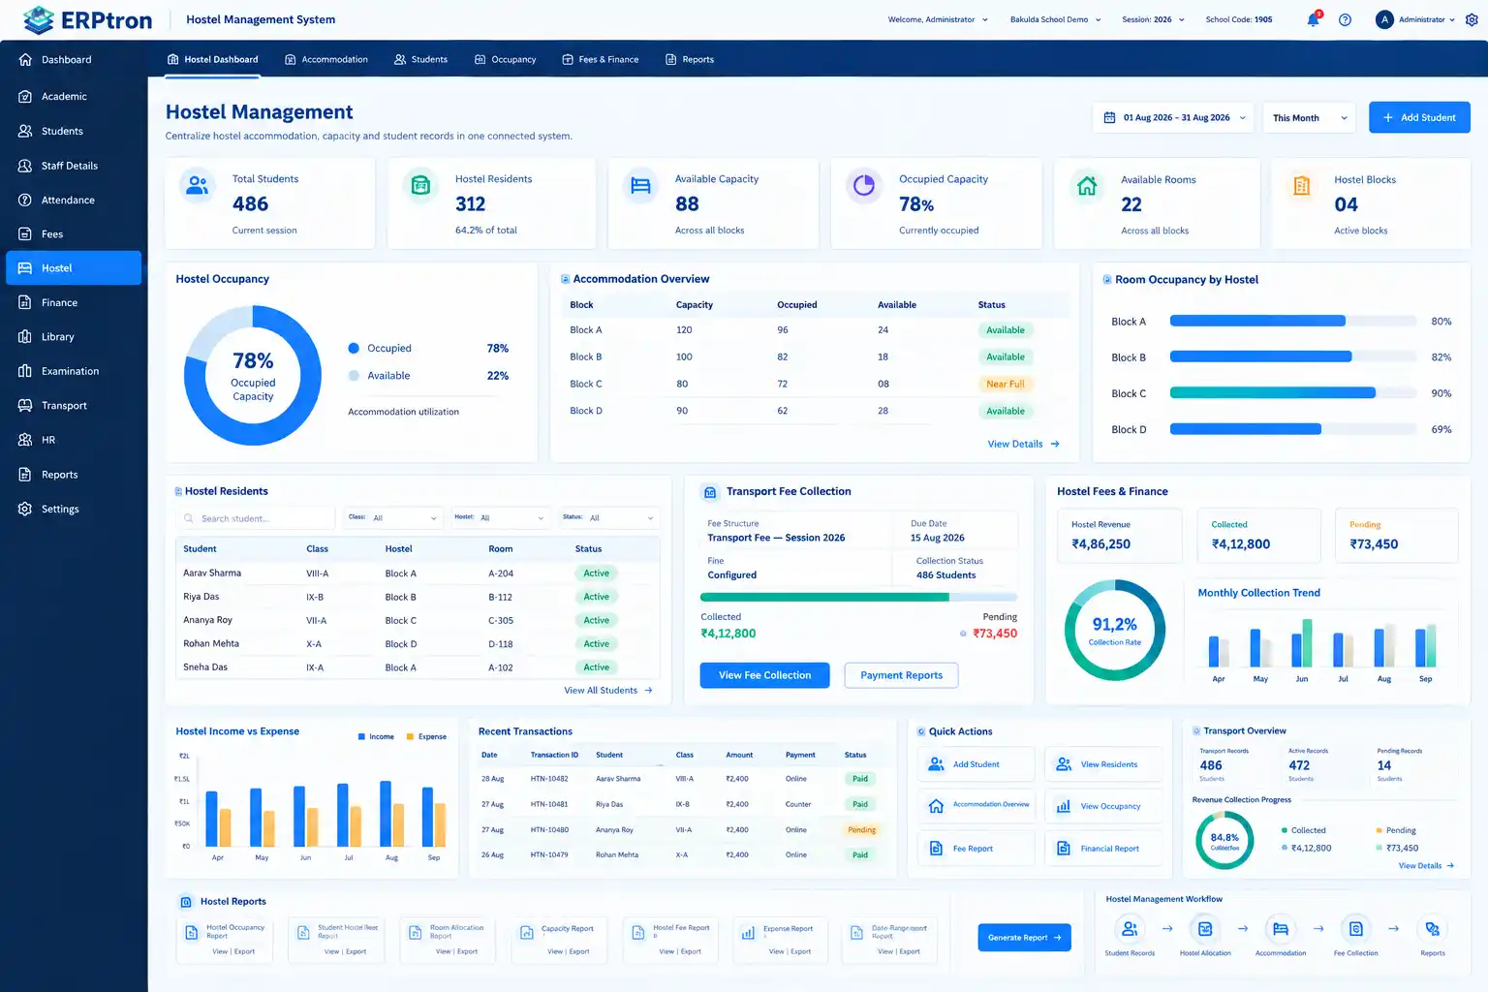
Task: Open View Residents in Quick Actions
Action: [x=1103, y=764]
